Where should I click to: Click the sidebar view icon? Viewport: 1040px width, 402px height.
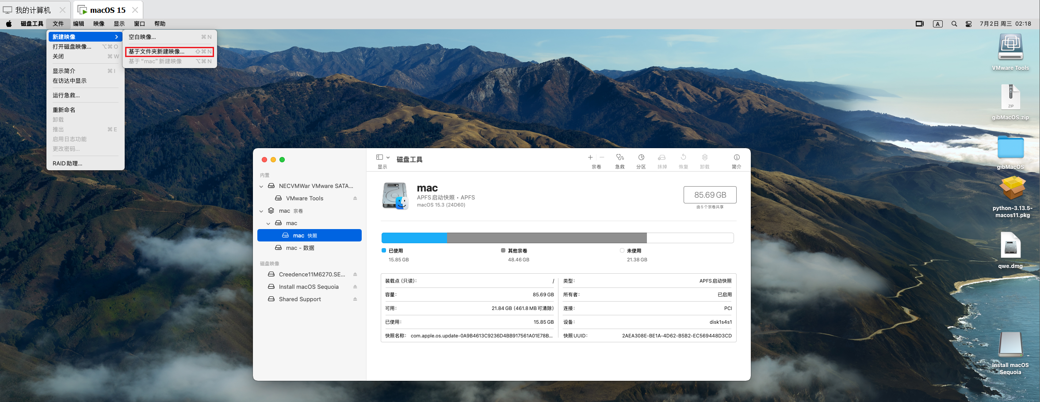pos(379,157)
